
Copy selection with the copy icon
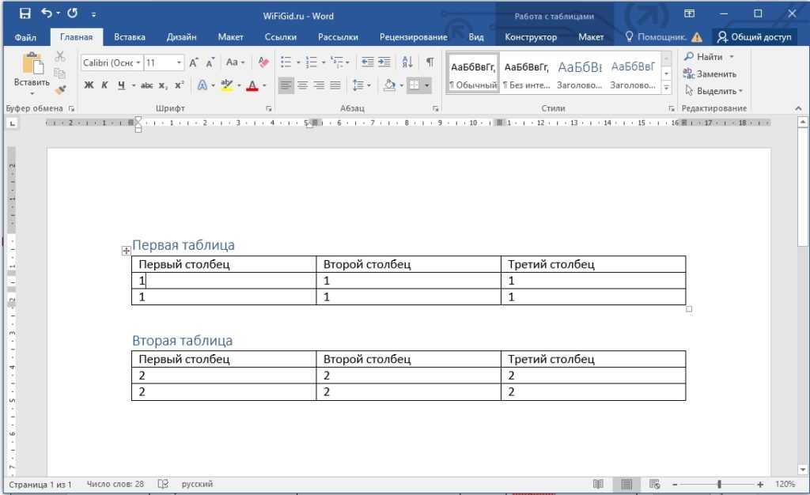tap(60, 73)
